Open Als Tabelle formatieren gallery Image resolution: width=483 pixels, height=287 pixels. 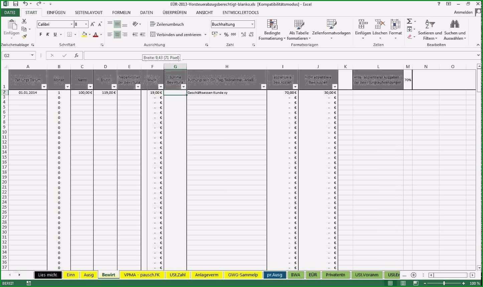pos(299,30)
